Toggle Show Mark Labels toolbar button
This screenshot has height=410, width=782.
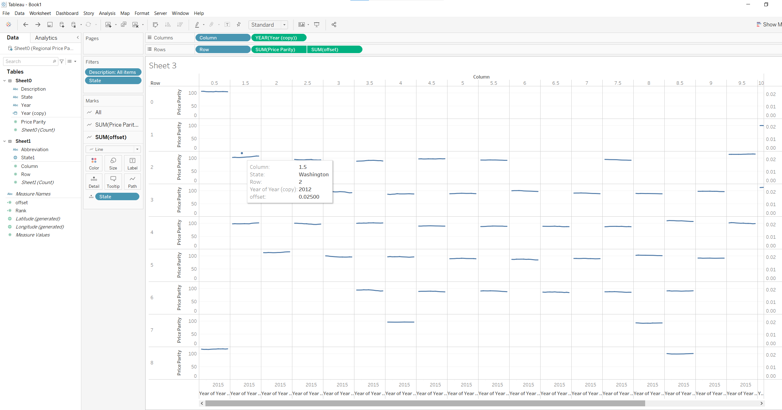click(227, 25)
